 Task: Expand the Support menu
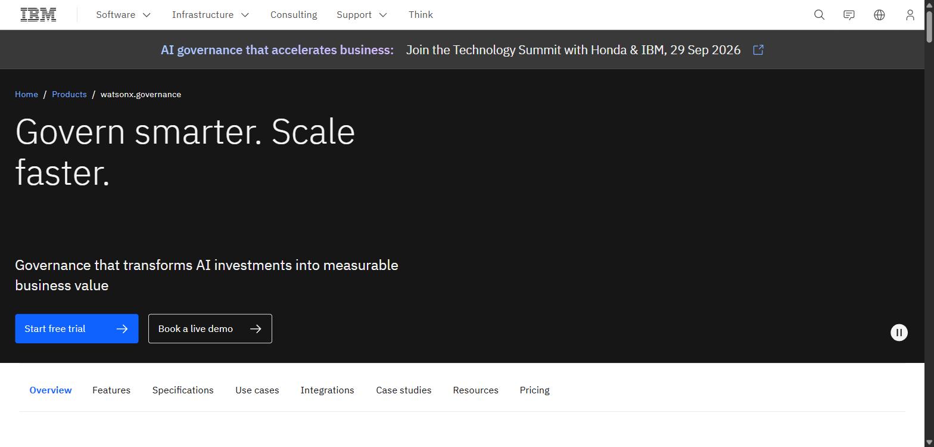pyautogui.click(x=362, y=15)
